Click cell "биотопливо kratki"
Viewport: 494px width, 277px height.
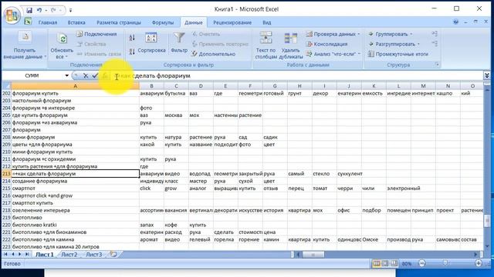pos(76,225)
